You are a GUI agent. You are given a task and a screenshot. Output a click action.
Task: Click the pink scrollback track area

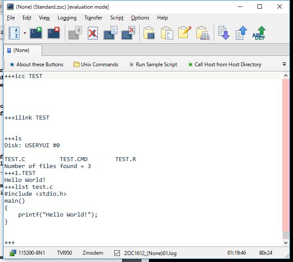286,155
